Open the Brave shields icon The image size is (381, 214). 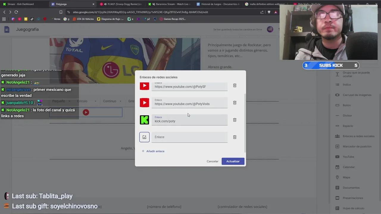269,12
